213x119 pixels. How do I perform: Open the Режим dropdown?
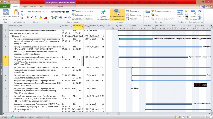tap(132, 19)
